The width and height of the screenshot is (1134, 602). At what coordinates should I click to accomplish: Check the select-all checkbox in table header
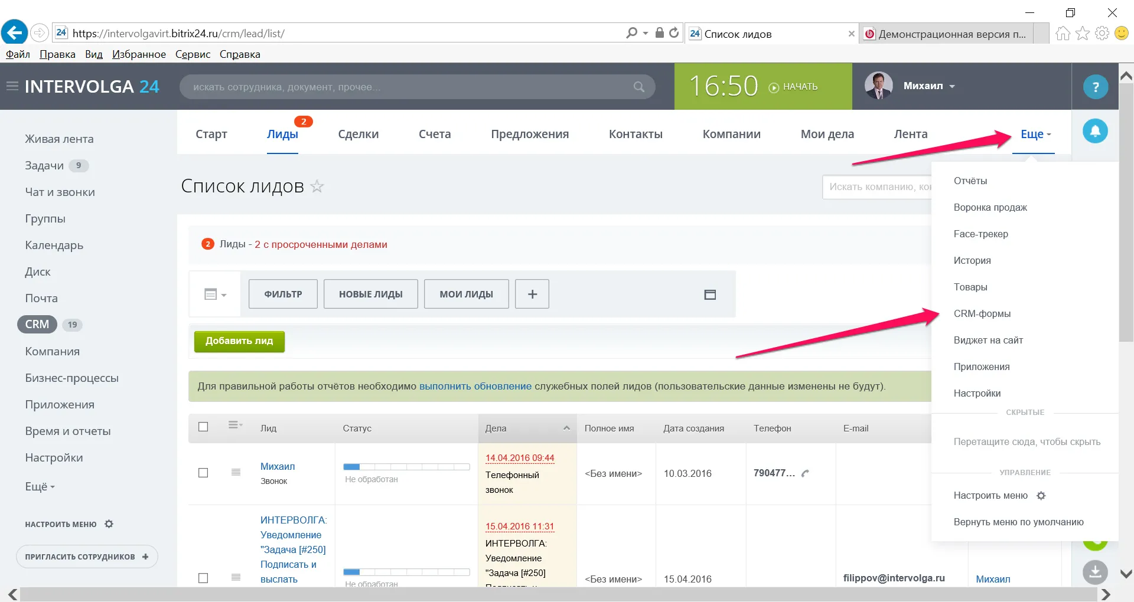tap(203, 427)
